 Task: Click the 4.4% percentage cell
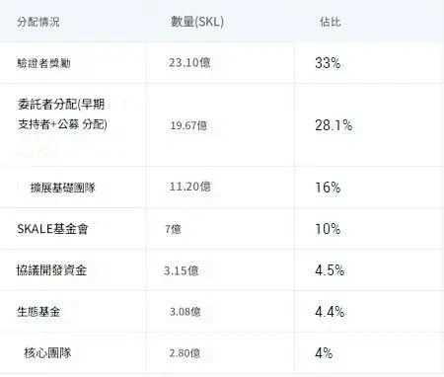(330, 312)
